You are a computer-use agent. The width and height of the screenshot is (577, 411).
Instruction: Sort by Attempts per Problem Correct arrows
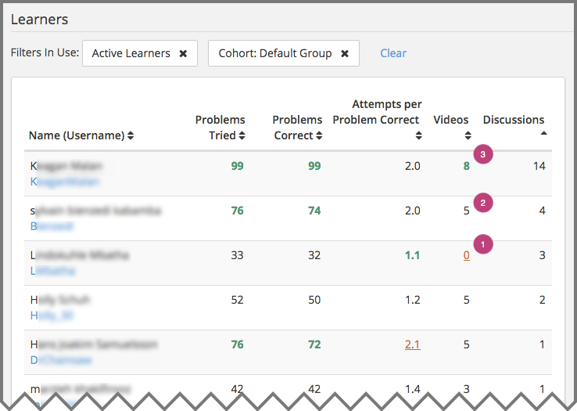coord(418,136)
